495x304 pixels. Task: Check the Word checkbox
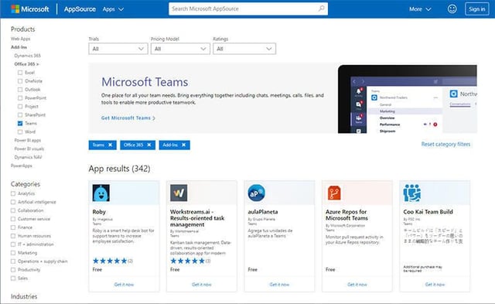click(x=20, y=132)
